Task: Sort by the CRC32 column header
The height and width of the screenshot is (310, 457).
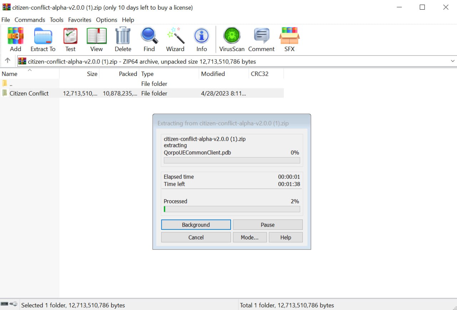Action: (266, 74)
